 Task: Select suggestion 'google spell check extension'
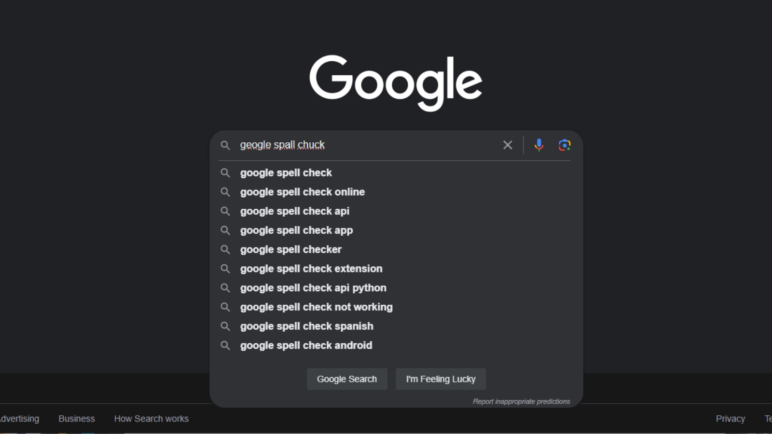click(311, 269)
